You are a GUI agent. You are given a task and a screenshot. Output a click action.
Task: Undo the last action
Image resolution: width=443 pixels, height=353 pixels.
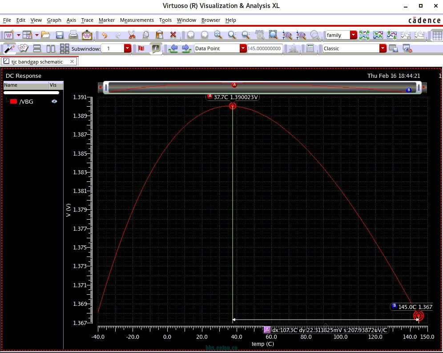[x=105, y=35]
